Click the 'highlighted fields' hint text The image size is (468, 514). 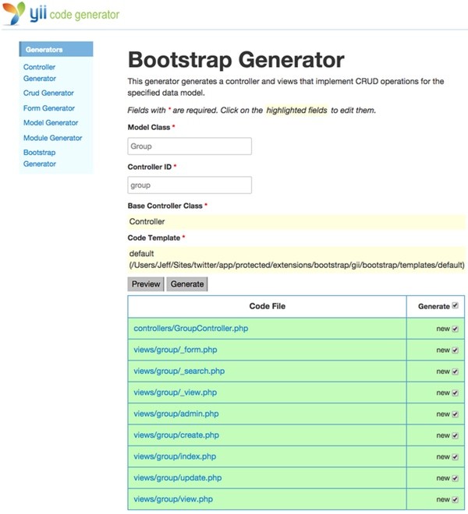tap(296, 110)
